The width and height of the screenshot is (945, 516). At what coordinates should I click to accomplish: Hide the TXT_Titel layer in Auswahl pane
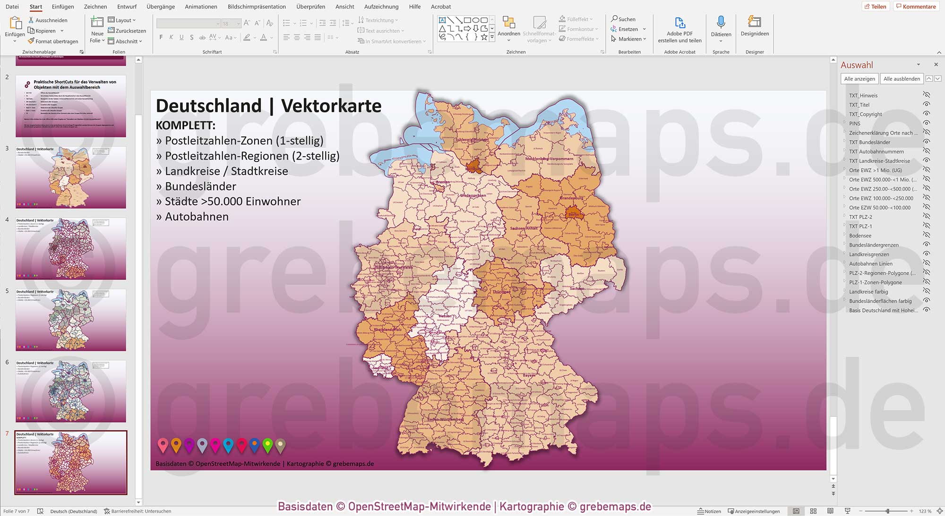click(926, 105)
